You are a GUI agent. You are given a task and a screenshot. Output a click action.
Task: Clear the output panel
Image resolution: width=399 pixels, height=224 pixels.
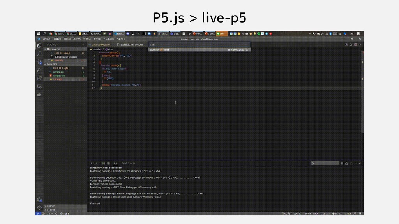click(x=342, y=163)
